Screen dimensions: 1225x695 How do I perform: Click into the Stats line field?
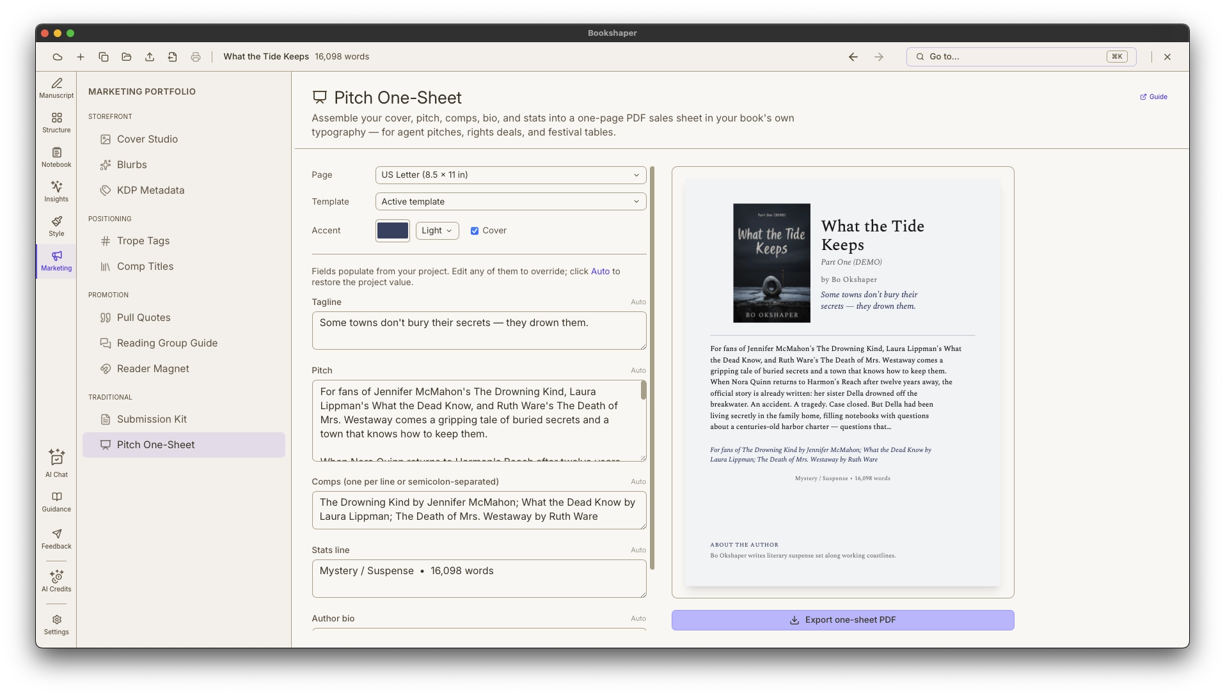[478, 579]
